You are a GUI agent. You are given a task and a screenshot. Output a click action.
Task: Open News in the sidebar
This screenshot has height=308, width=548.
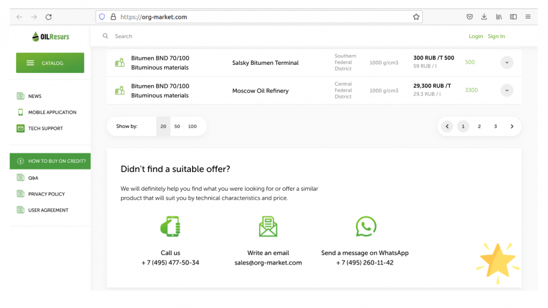pyautogui.click(x=35, y=96)
